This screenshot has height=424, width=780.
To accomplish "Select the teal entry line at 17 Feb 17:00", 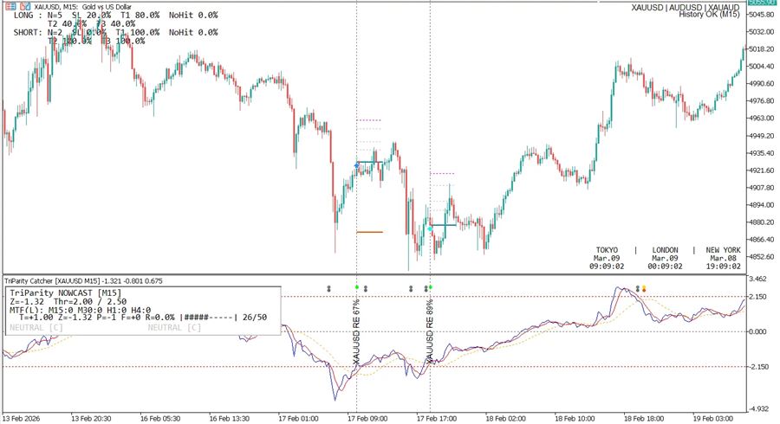I will pyautogui.click(x=443, y=225).
